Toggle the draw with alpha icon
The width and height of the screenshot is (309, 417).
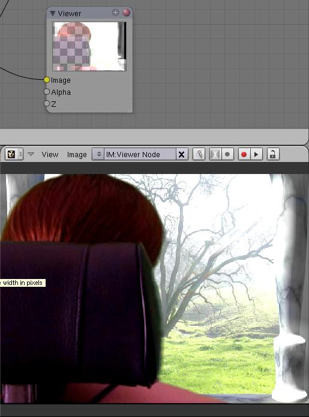coord(215,154)
